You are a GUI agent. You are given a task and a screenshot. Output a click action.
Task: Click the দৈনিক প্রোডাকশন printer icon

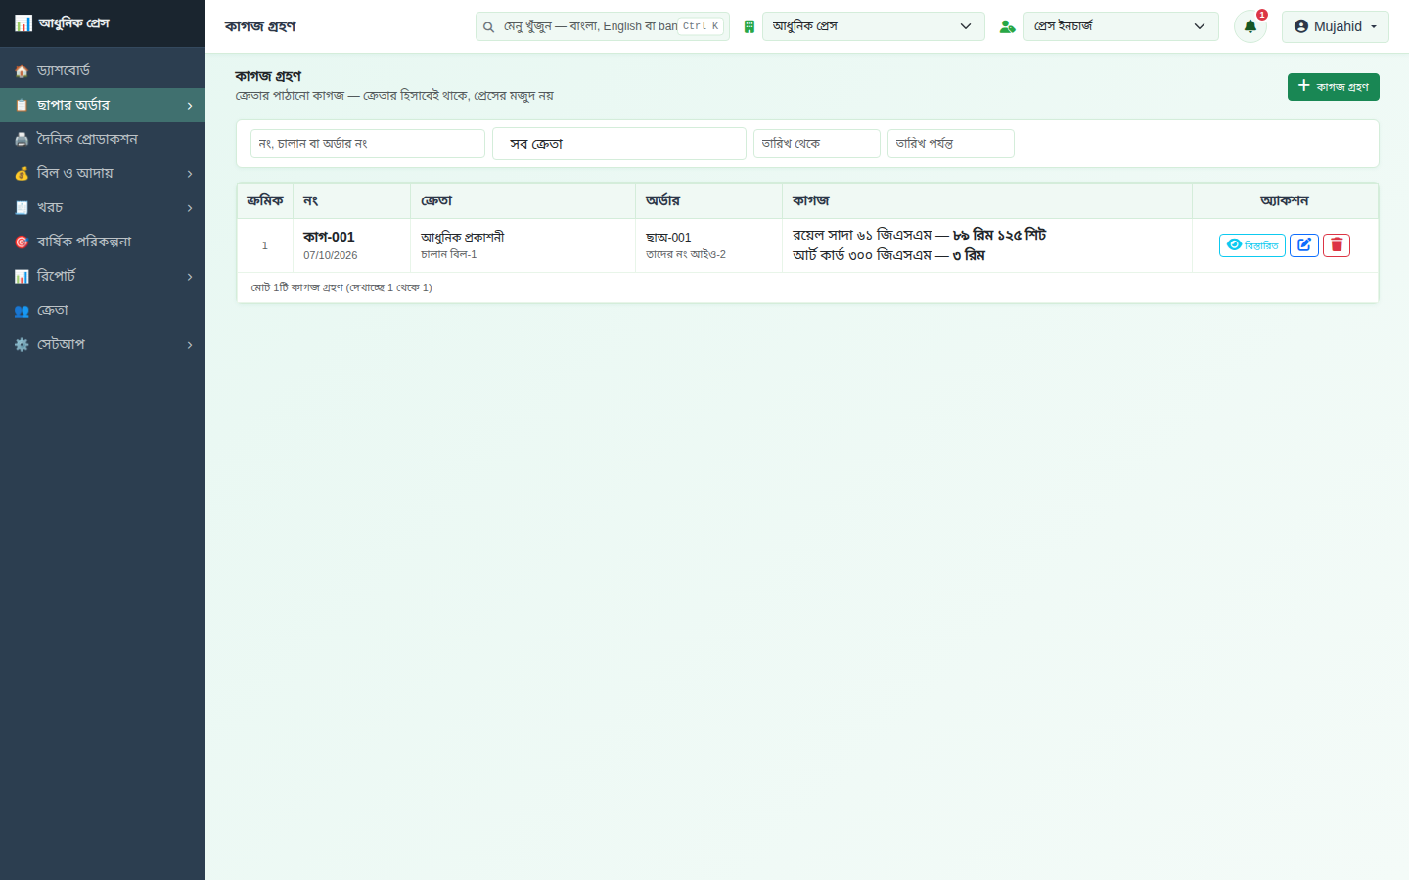click(22, 140)
